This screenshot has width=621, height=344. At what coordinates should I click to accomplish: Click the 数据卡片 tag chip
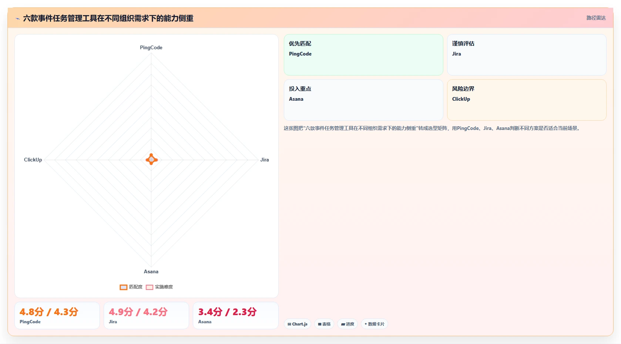375,324
